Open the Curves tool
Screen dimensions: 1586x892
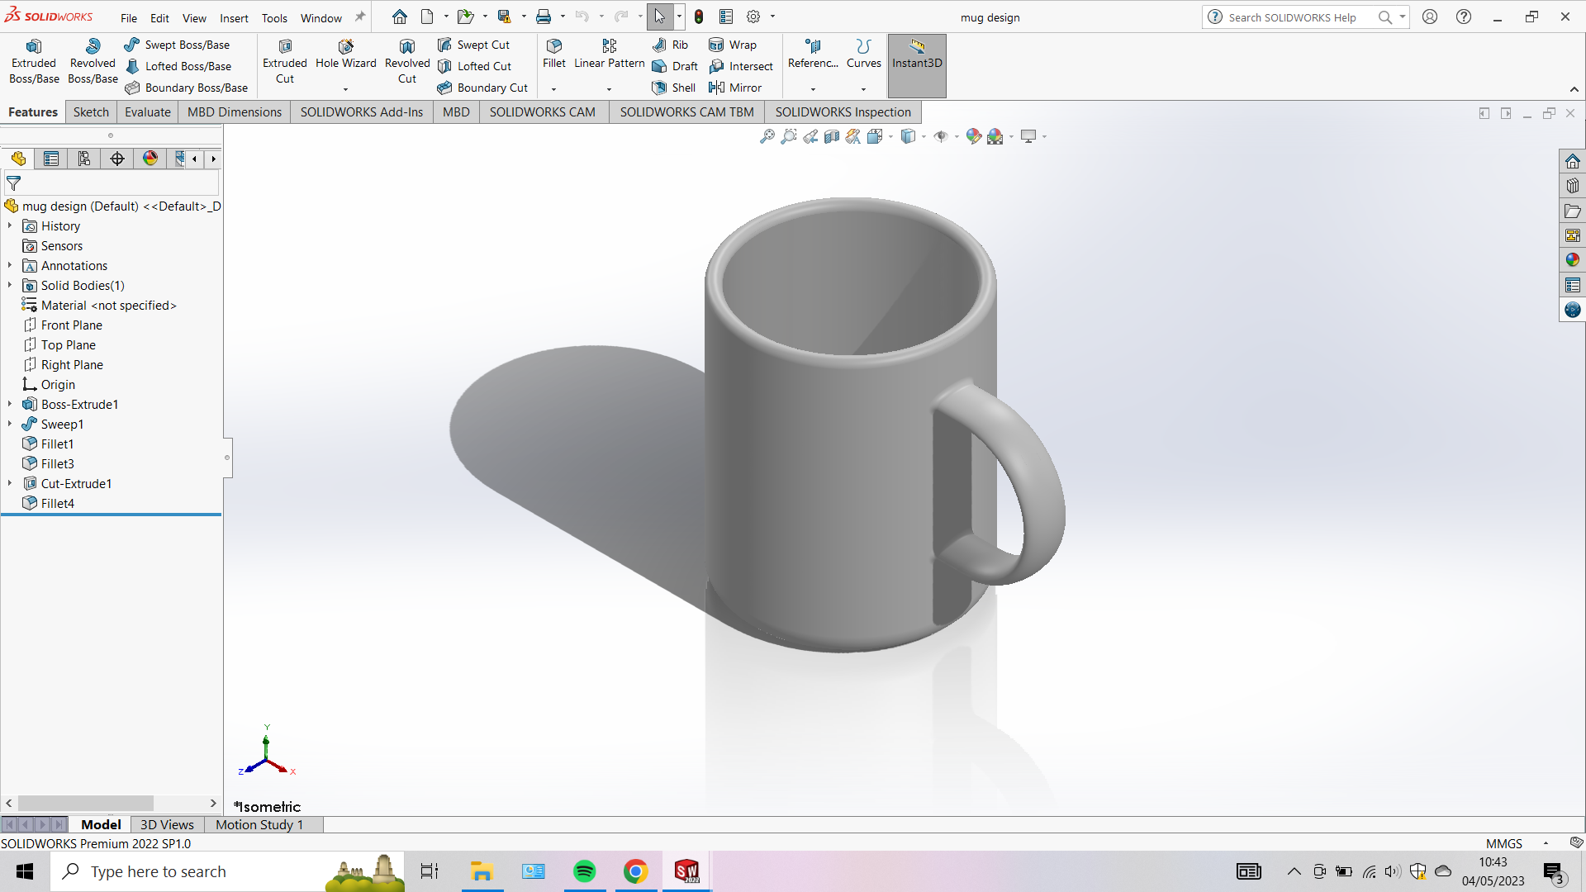[864, 55]
